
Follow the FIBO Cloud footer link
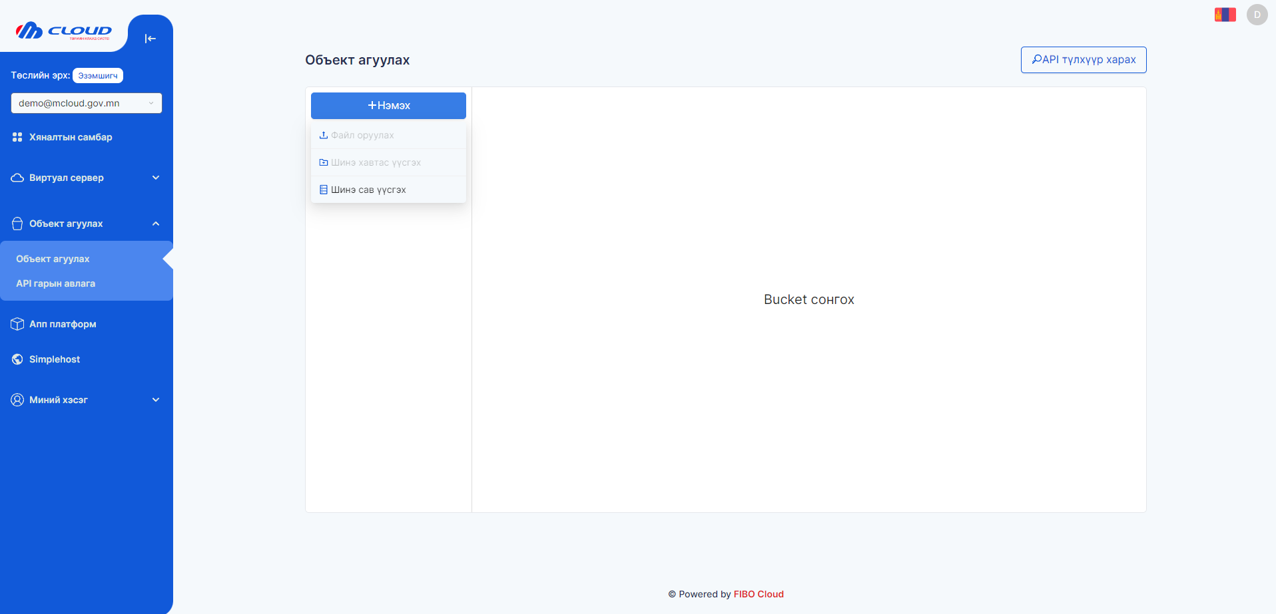click(x=758, y=594)
